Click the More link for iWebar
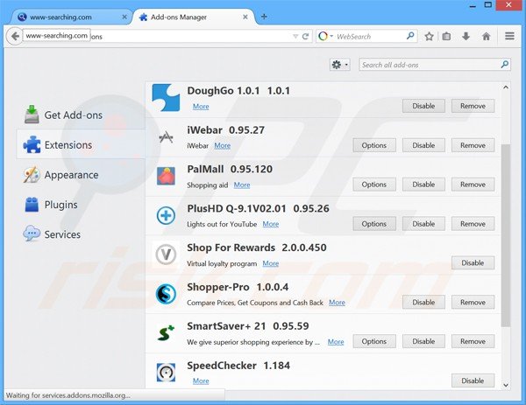 pos(223,145)
